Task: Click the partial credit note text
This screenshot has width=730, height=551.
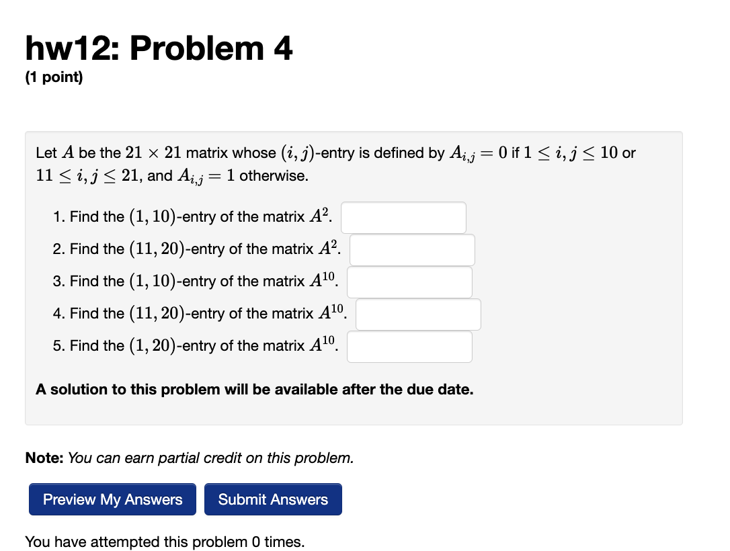Action: tap(188, 458)
